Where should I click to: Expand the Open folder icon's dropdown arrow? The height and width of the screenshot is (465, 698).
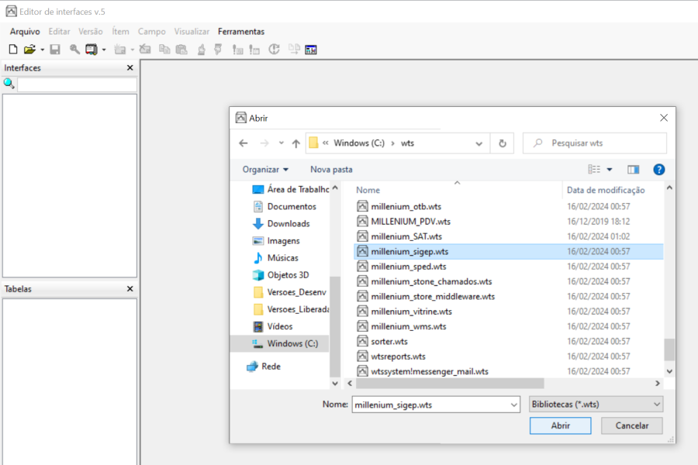(x=43, y=50)
